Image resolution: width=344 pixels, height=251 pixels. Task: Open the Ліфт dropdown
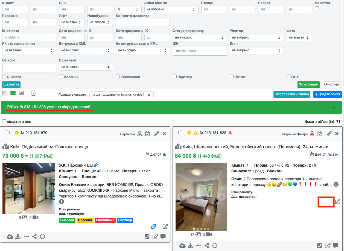click(x=72, y=22)
